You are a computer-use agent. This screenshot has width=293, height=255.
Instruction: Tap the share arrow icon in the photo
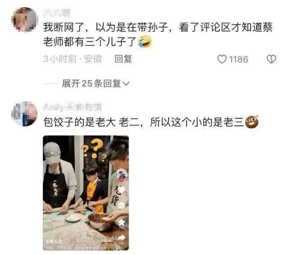[121, 238]
